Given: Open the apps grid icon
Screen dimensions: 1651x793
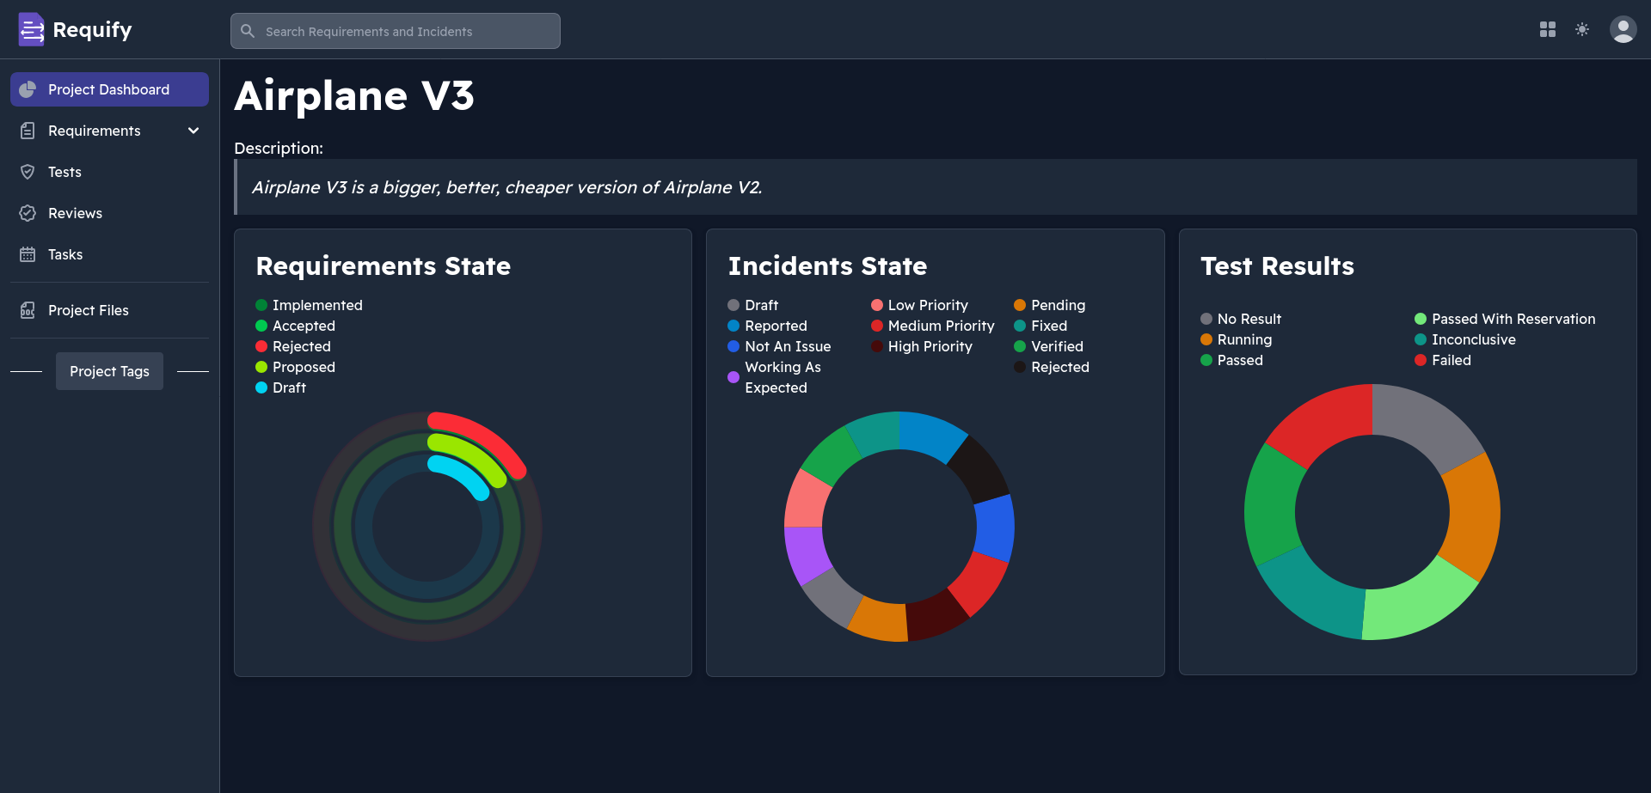Looking at the screenshot, I should point(1547,30).
